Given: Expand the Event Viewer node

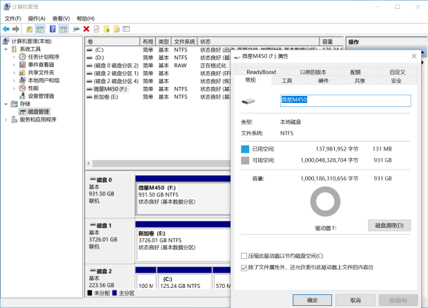Looking at the screenshot, I should point(14,65).
